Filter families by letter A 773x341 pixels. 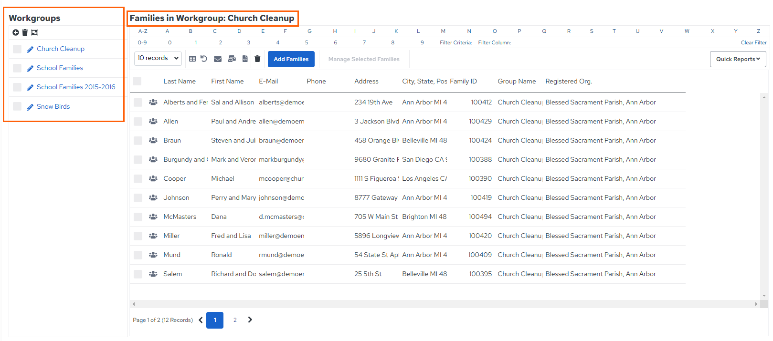(x=167, y=31)
